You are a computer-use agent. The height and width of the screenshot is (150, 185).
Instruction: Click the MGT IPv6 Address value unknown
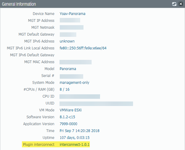click(x=67, y=41)
